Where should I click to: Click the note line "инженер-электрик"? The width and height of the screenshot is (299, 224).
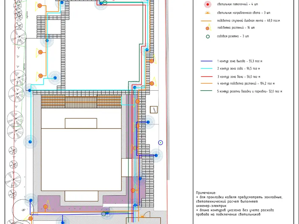click(211, 206)
